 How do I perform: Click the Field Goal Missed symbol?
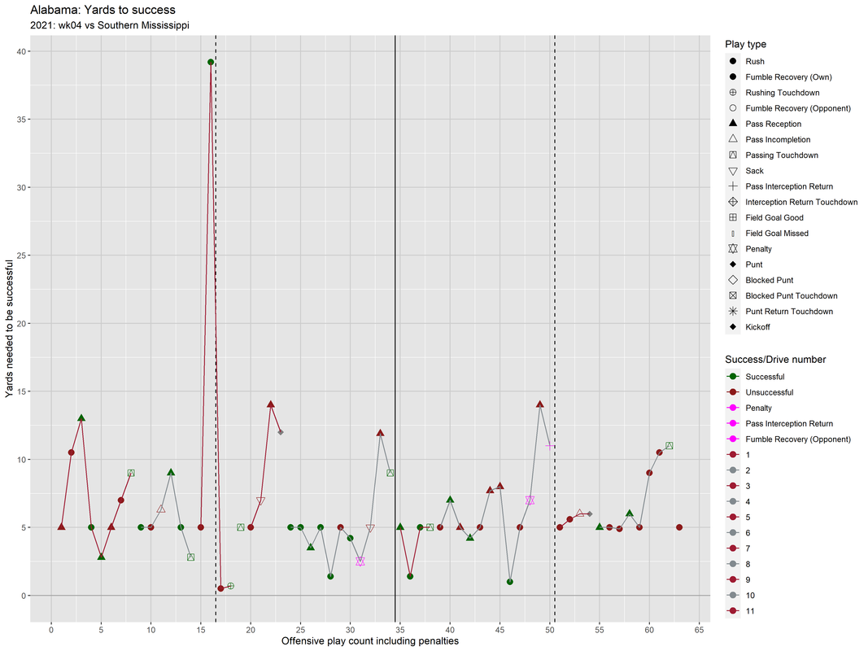click(x=733, y=234)
